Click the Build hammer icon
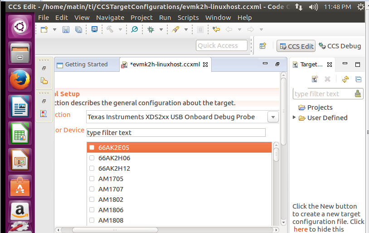 click(x=110, y=29)
